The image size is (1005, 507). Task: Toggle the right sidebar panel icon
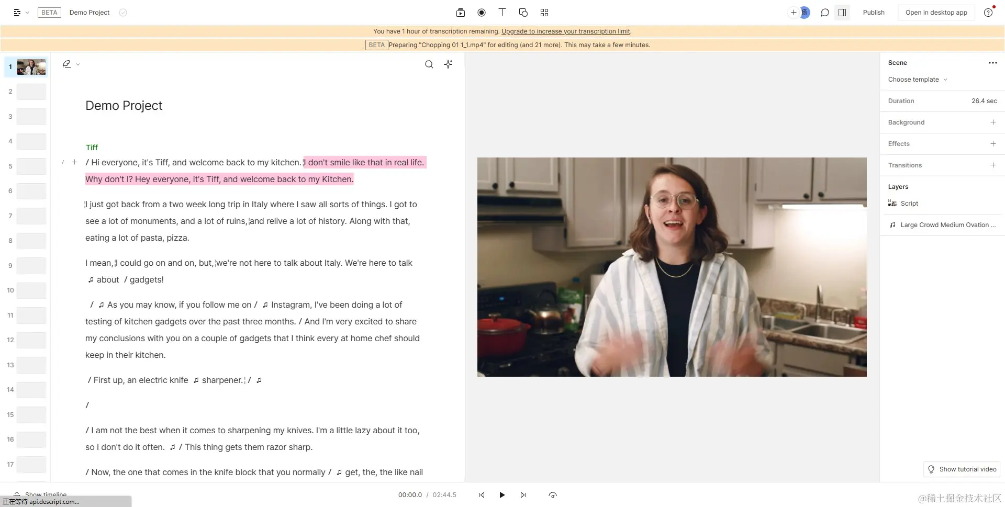(x=843, y=12)
